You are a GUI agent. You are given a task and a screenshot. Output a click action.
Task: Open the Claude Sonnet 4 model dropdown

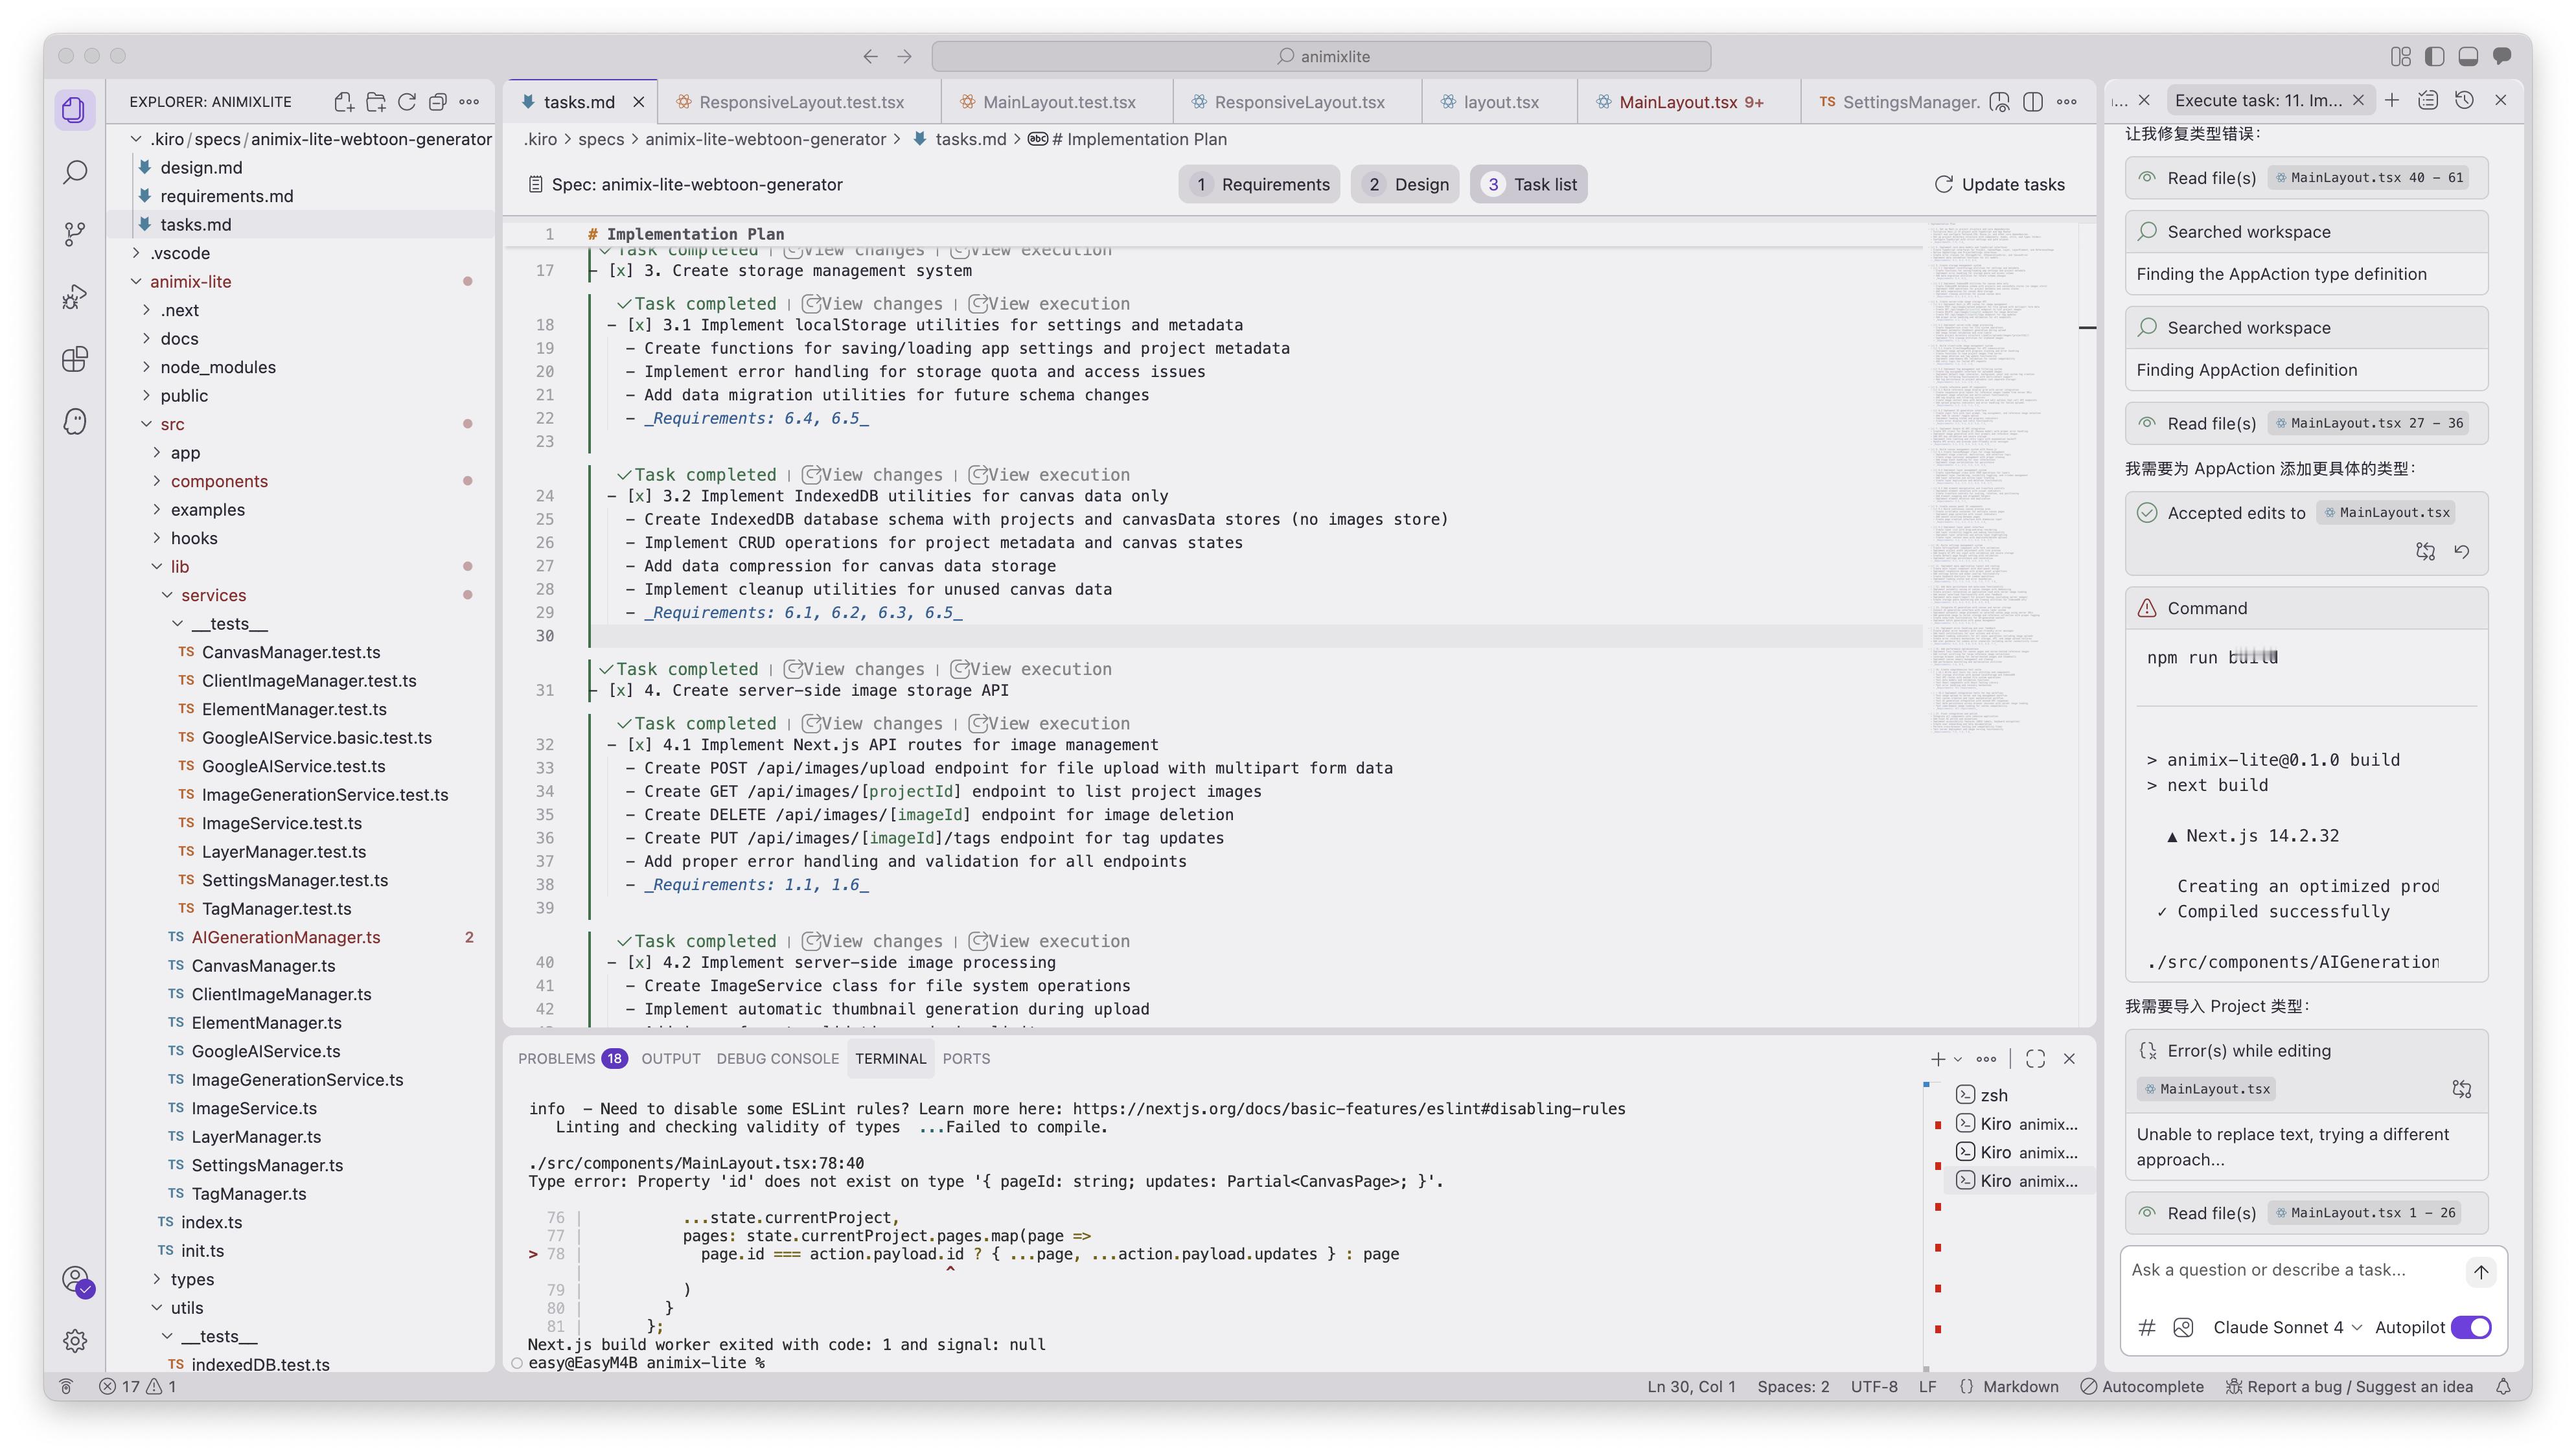pos(2287,1328)
